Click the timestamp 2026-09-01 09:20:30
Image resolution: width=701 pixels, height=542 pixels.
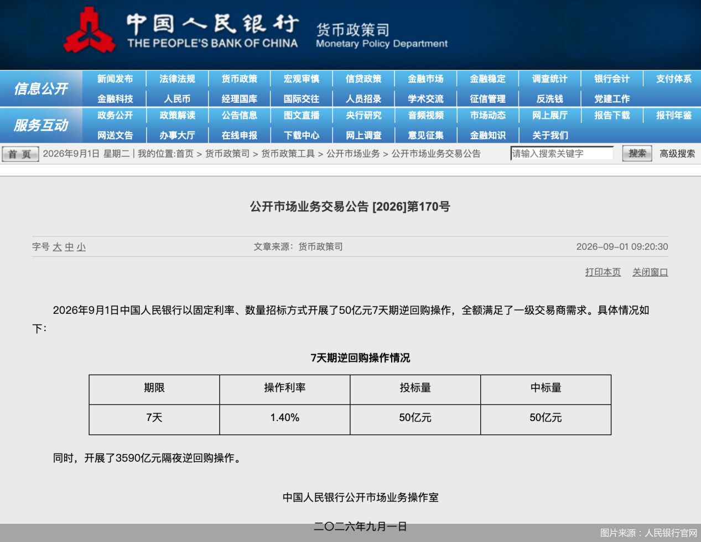tap(622, 247)
